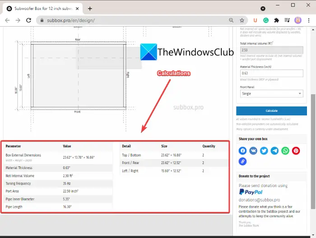Open the Extensions puzzle menu
This screenshot has height=238, width=316.
click(276, 20)
